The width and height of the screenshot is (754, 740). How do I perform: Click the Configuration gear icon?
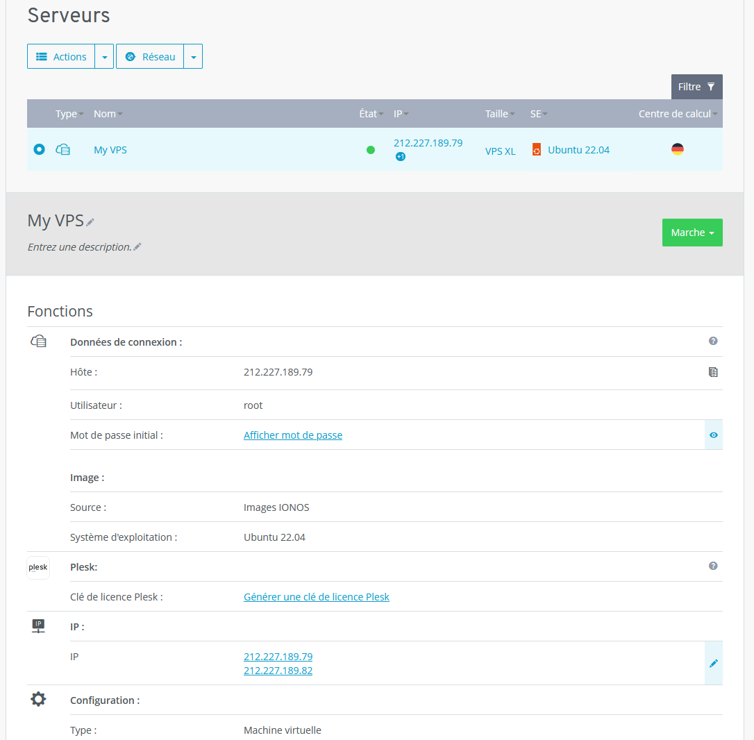(x=38, y=699)
